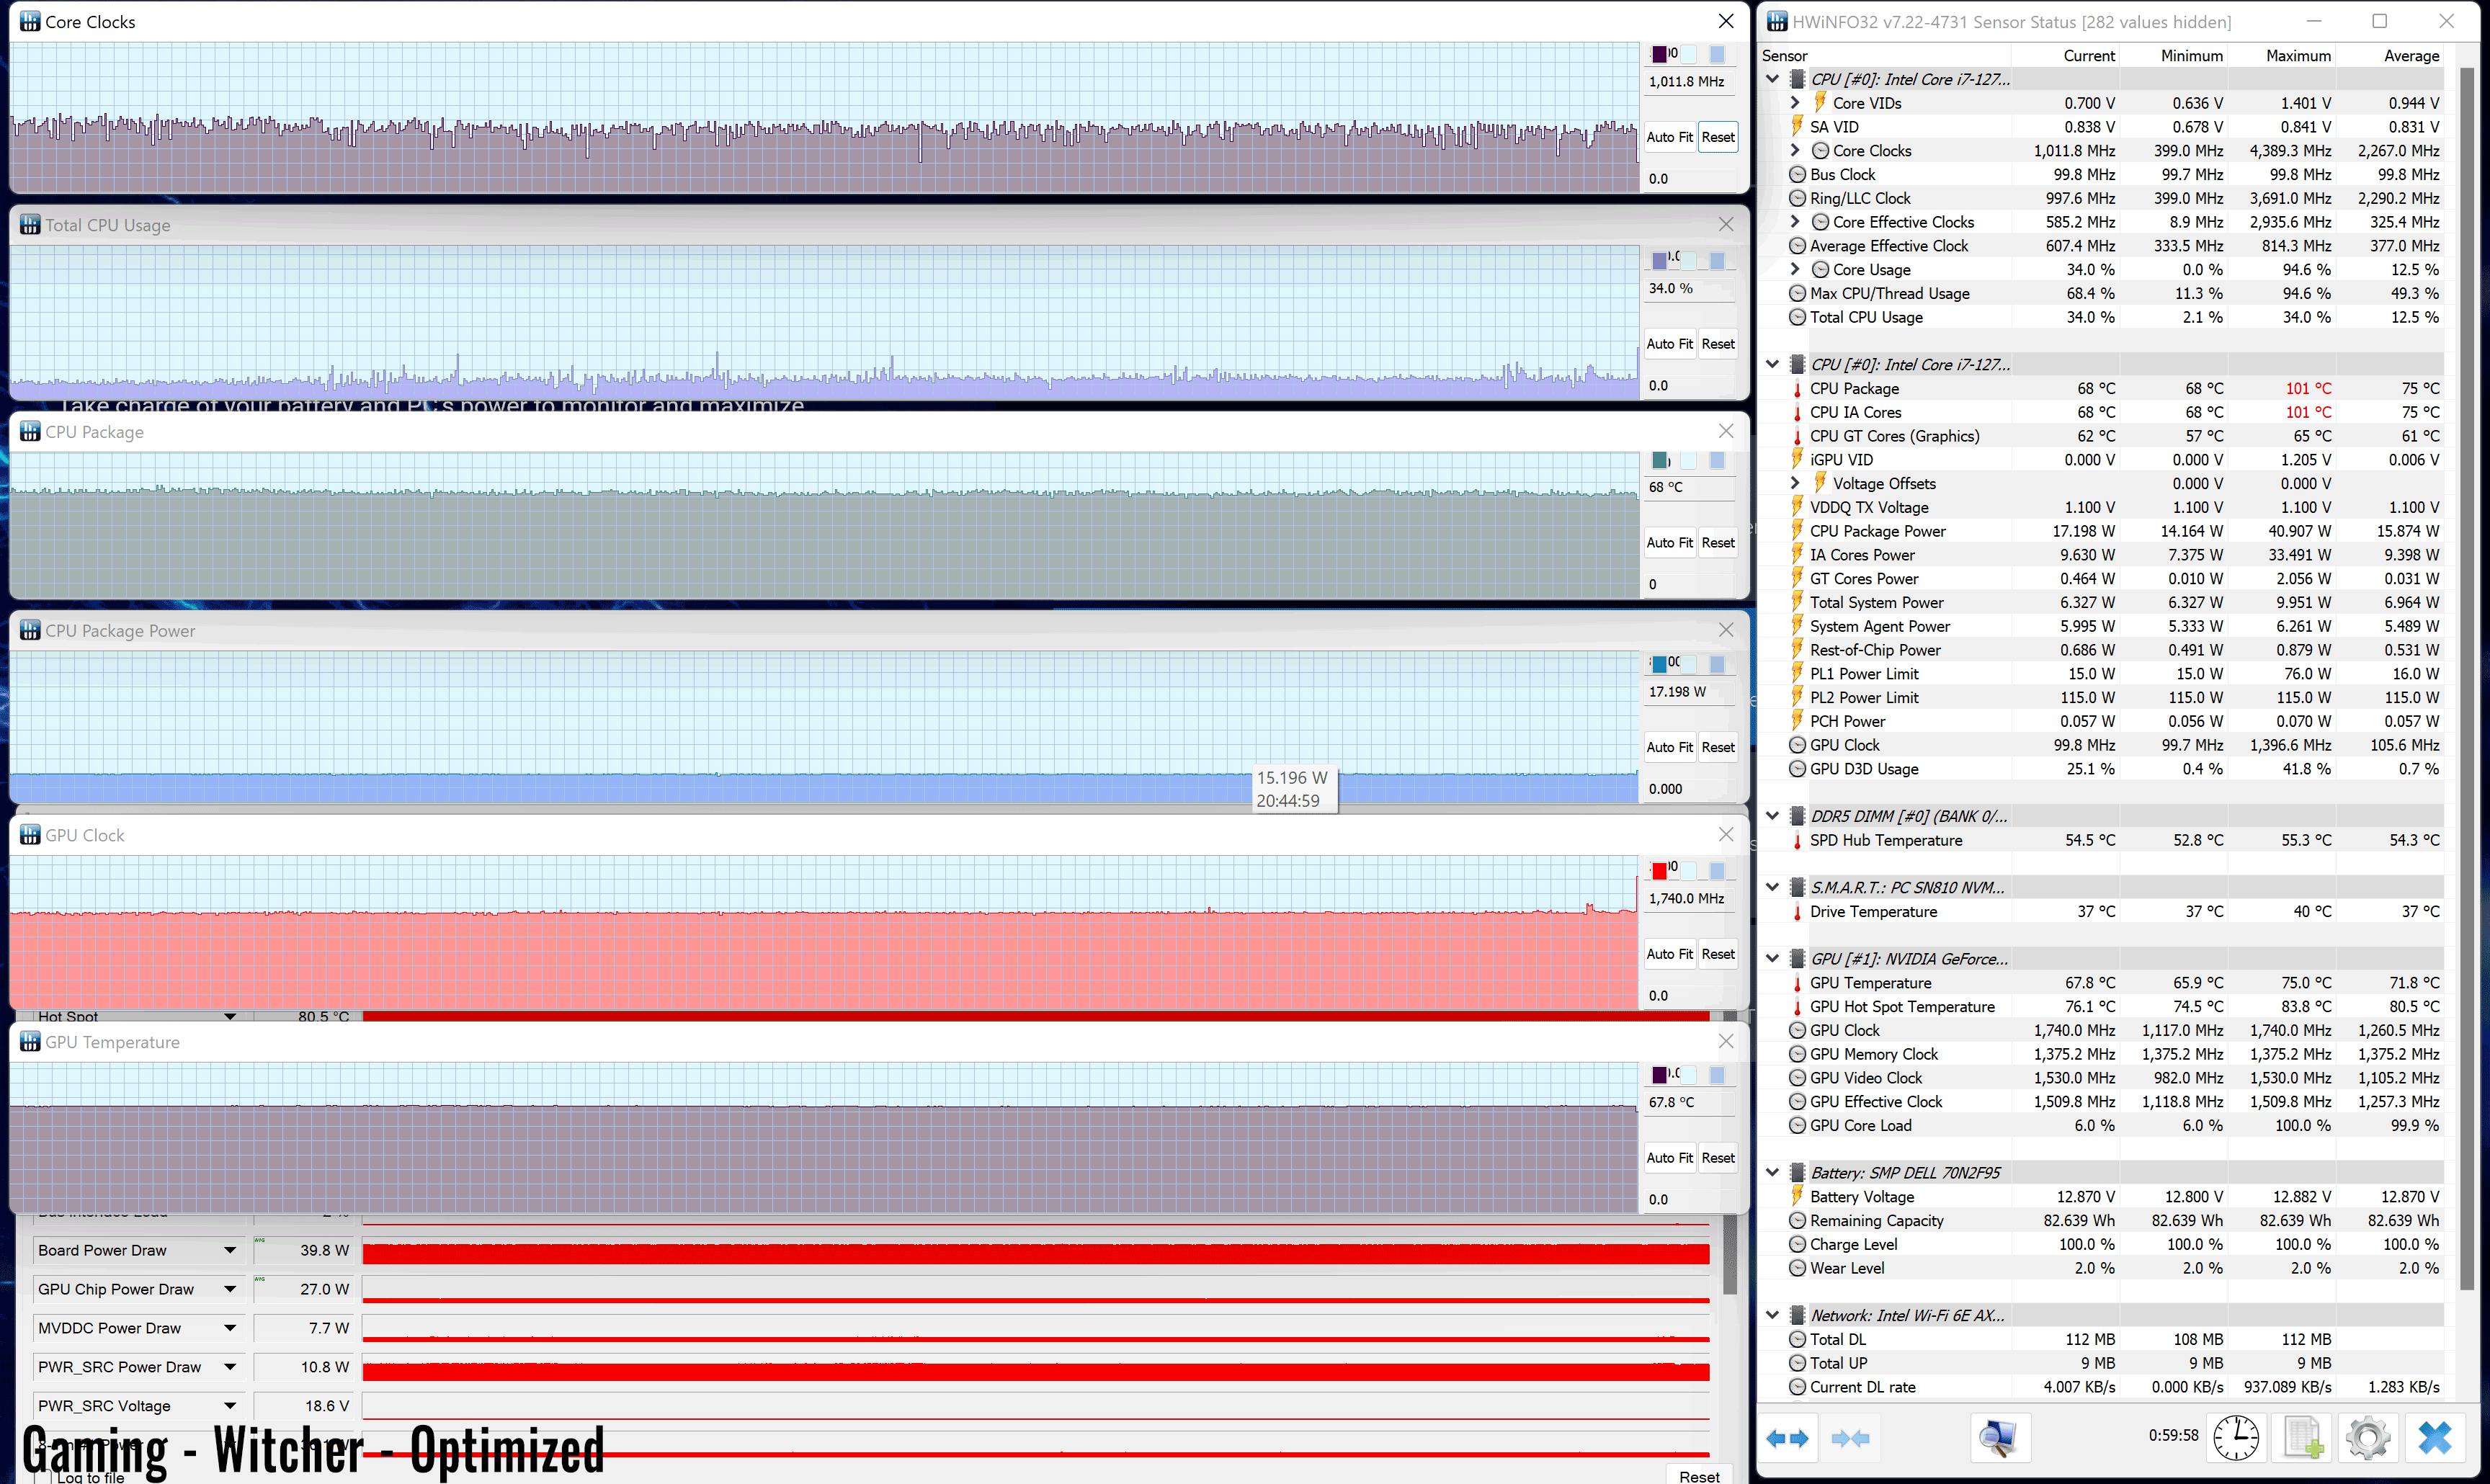Click the chip icon of DDR5 DIMM group
The width and height of the screenshot is (2490, 1484).
1797,816
